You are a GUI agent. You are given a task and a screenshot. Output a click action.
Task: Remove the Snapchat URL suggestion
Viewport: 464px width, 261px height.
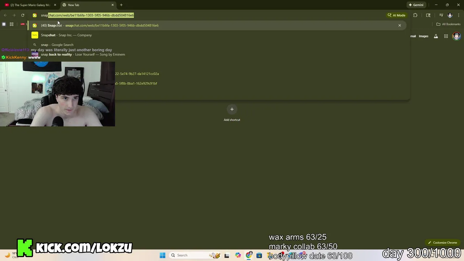(399, 25)
